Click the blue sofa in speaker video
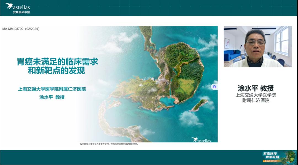 point(231,55)
